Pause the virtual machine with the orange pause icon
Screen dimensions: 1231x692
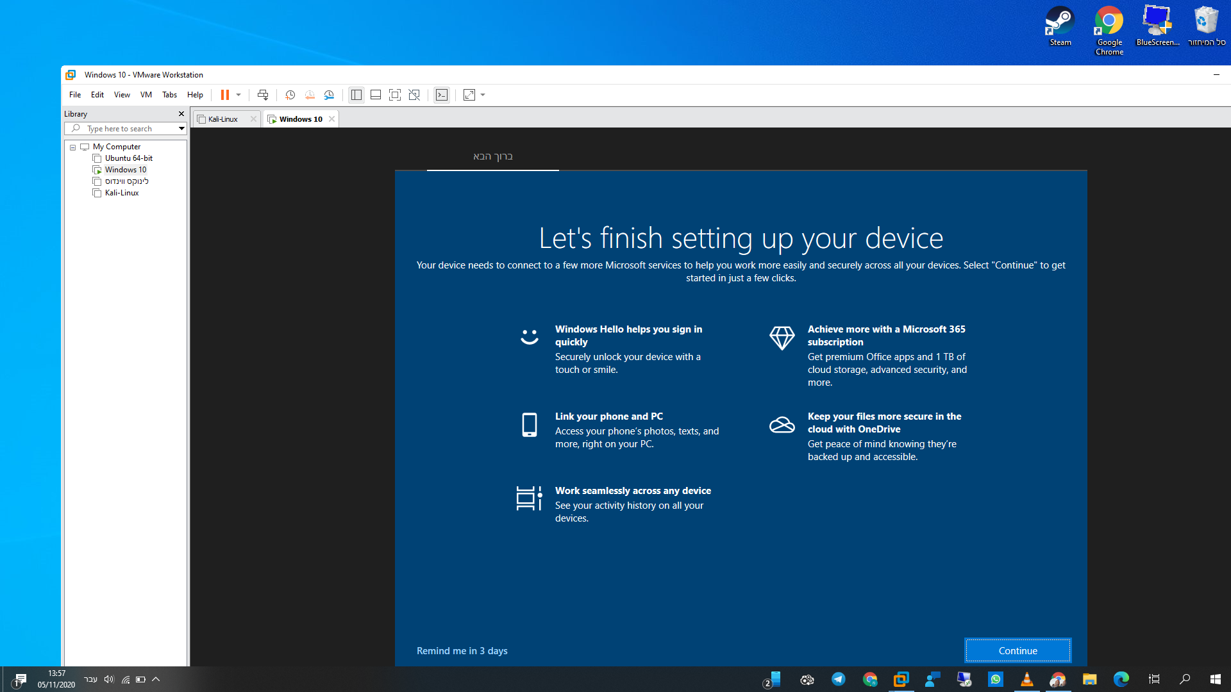click(x=225, y=95)
